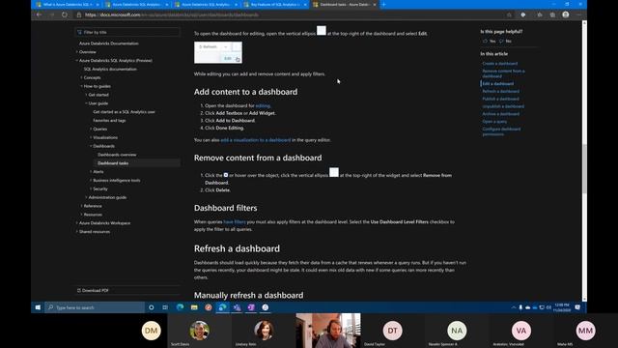Expand the Security tree node
The height and width of the screenshot is (348, 618).
click(91, 188)
